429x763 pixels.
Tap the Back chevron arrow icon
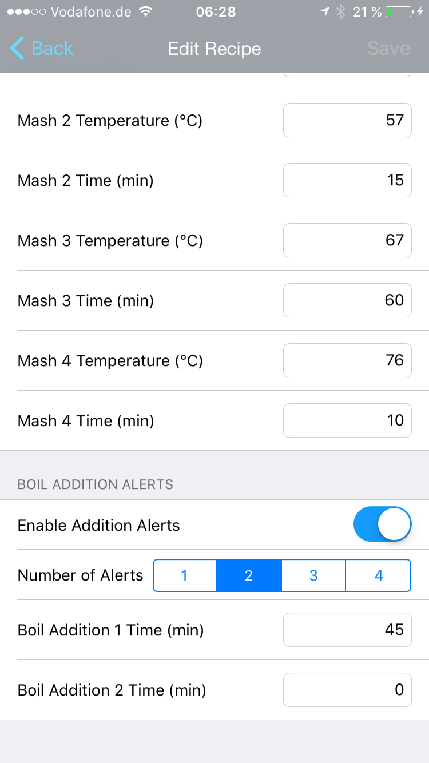tap(17, 49)
